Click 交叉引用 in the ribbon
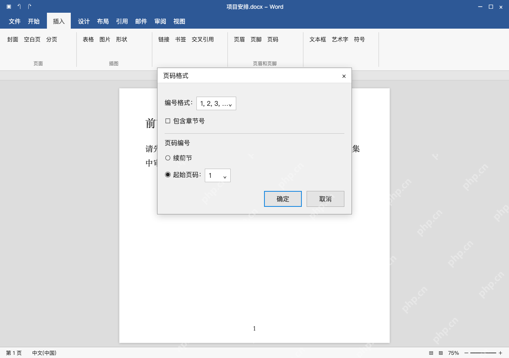Image resolution: width=509 pixels, height=358 pixels. click(x=203, y=39)
